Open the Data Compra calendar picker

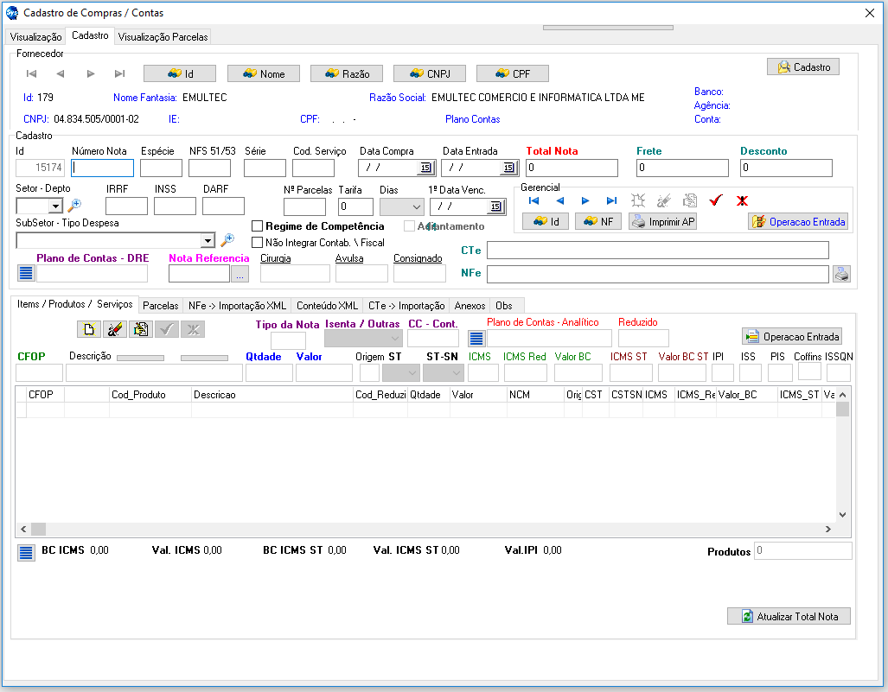pos(425,168)
